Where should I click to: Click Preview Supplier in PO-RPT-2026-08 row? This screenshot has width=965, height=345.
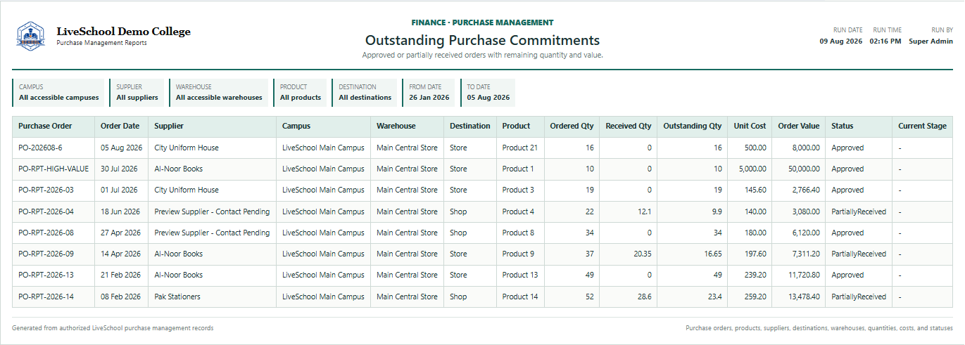tap(212, 233)
